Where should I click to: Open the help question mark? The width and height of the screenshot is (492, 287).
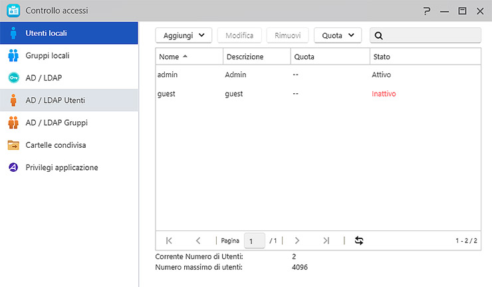point(426,11)
